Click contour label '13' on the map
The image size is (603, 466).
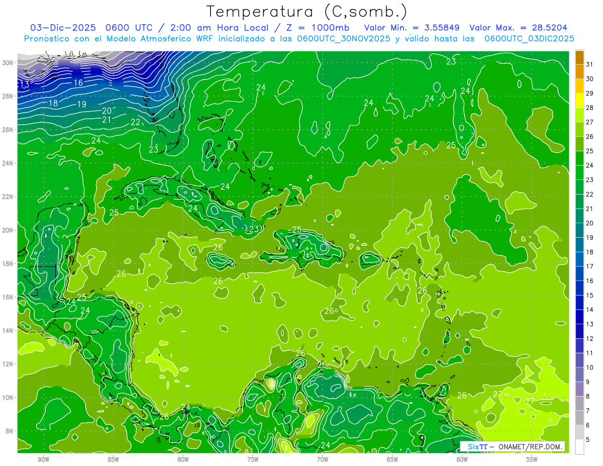click(24, 84)
